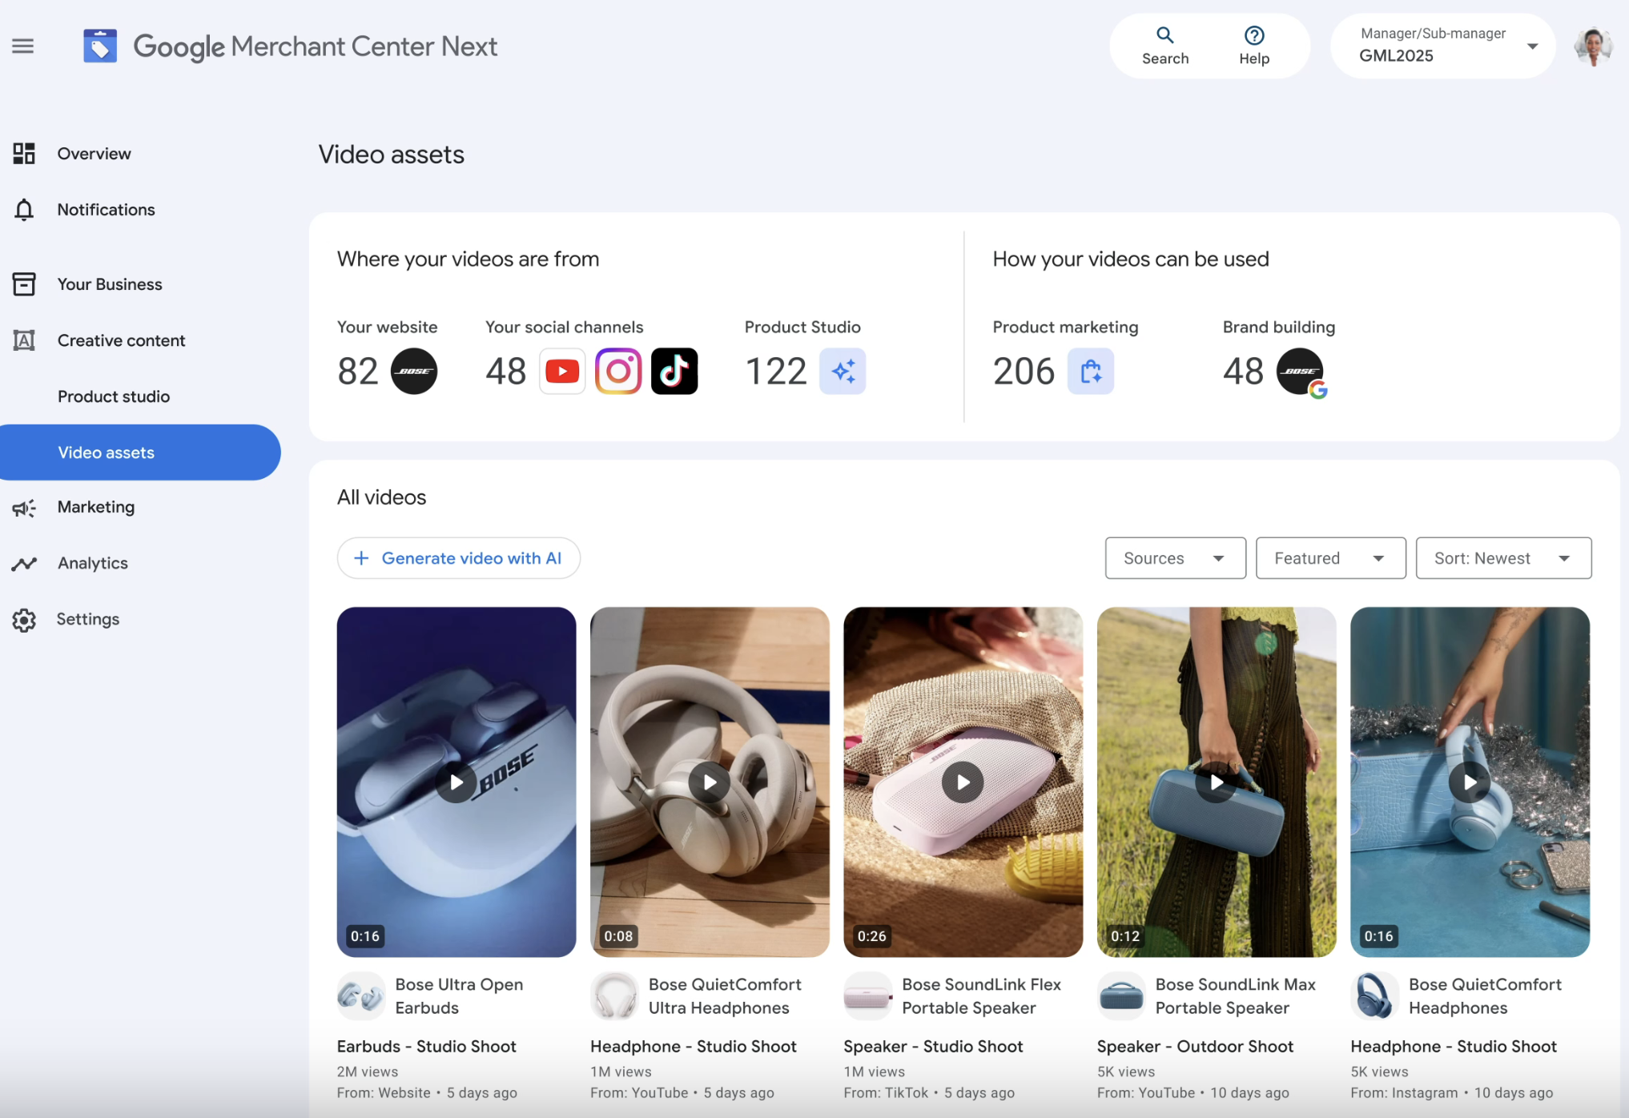
Task: Click the '2M views' text
Action: coord(368,1072)
